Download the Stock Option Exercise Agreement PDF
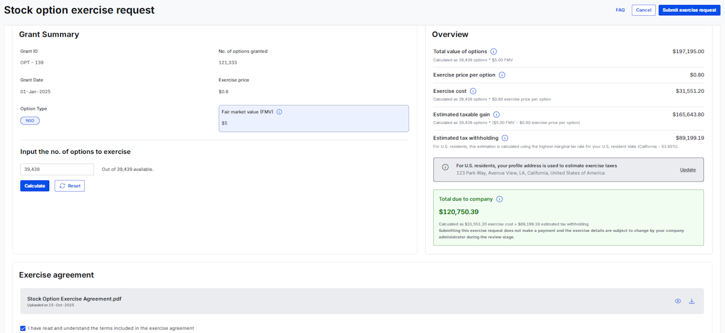The height and width of the screenshot is (333, 725). 692,301
